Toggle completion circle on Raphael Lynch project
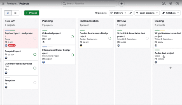The height and width of the screenshot is (105, 182). (35, 38)
